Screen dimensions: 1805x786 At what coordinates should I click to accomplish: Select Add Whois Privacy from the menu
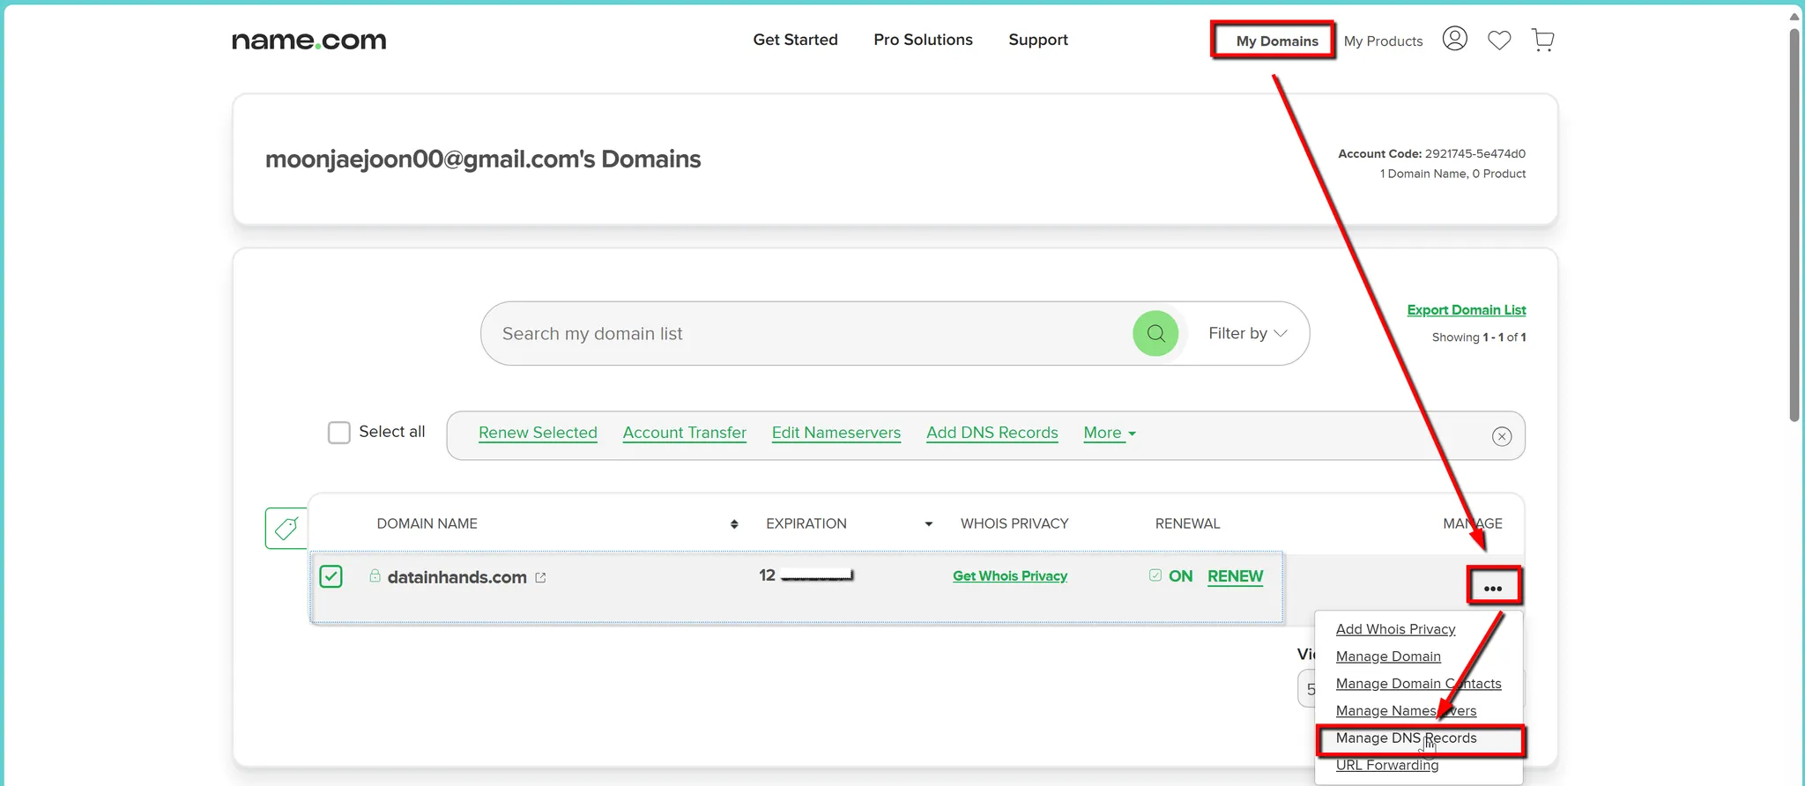click(x=1395, y=629)
